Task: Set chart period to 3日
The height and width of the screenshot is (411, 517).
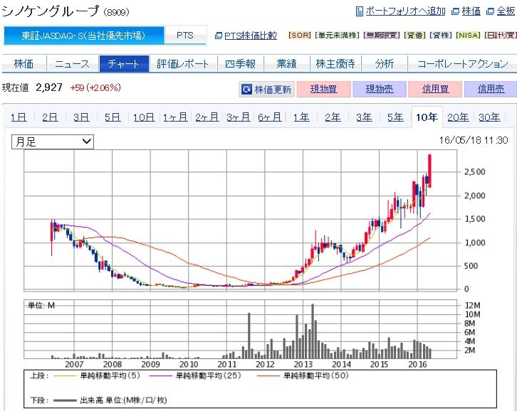Action: coord(81,117)
